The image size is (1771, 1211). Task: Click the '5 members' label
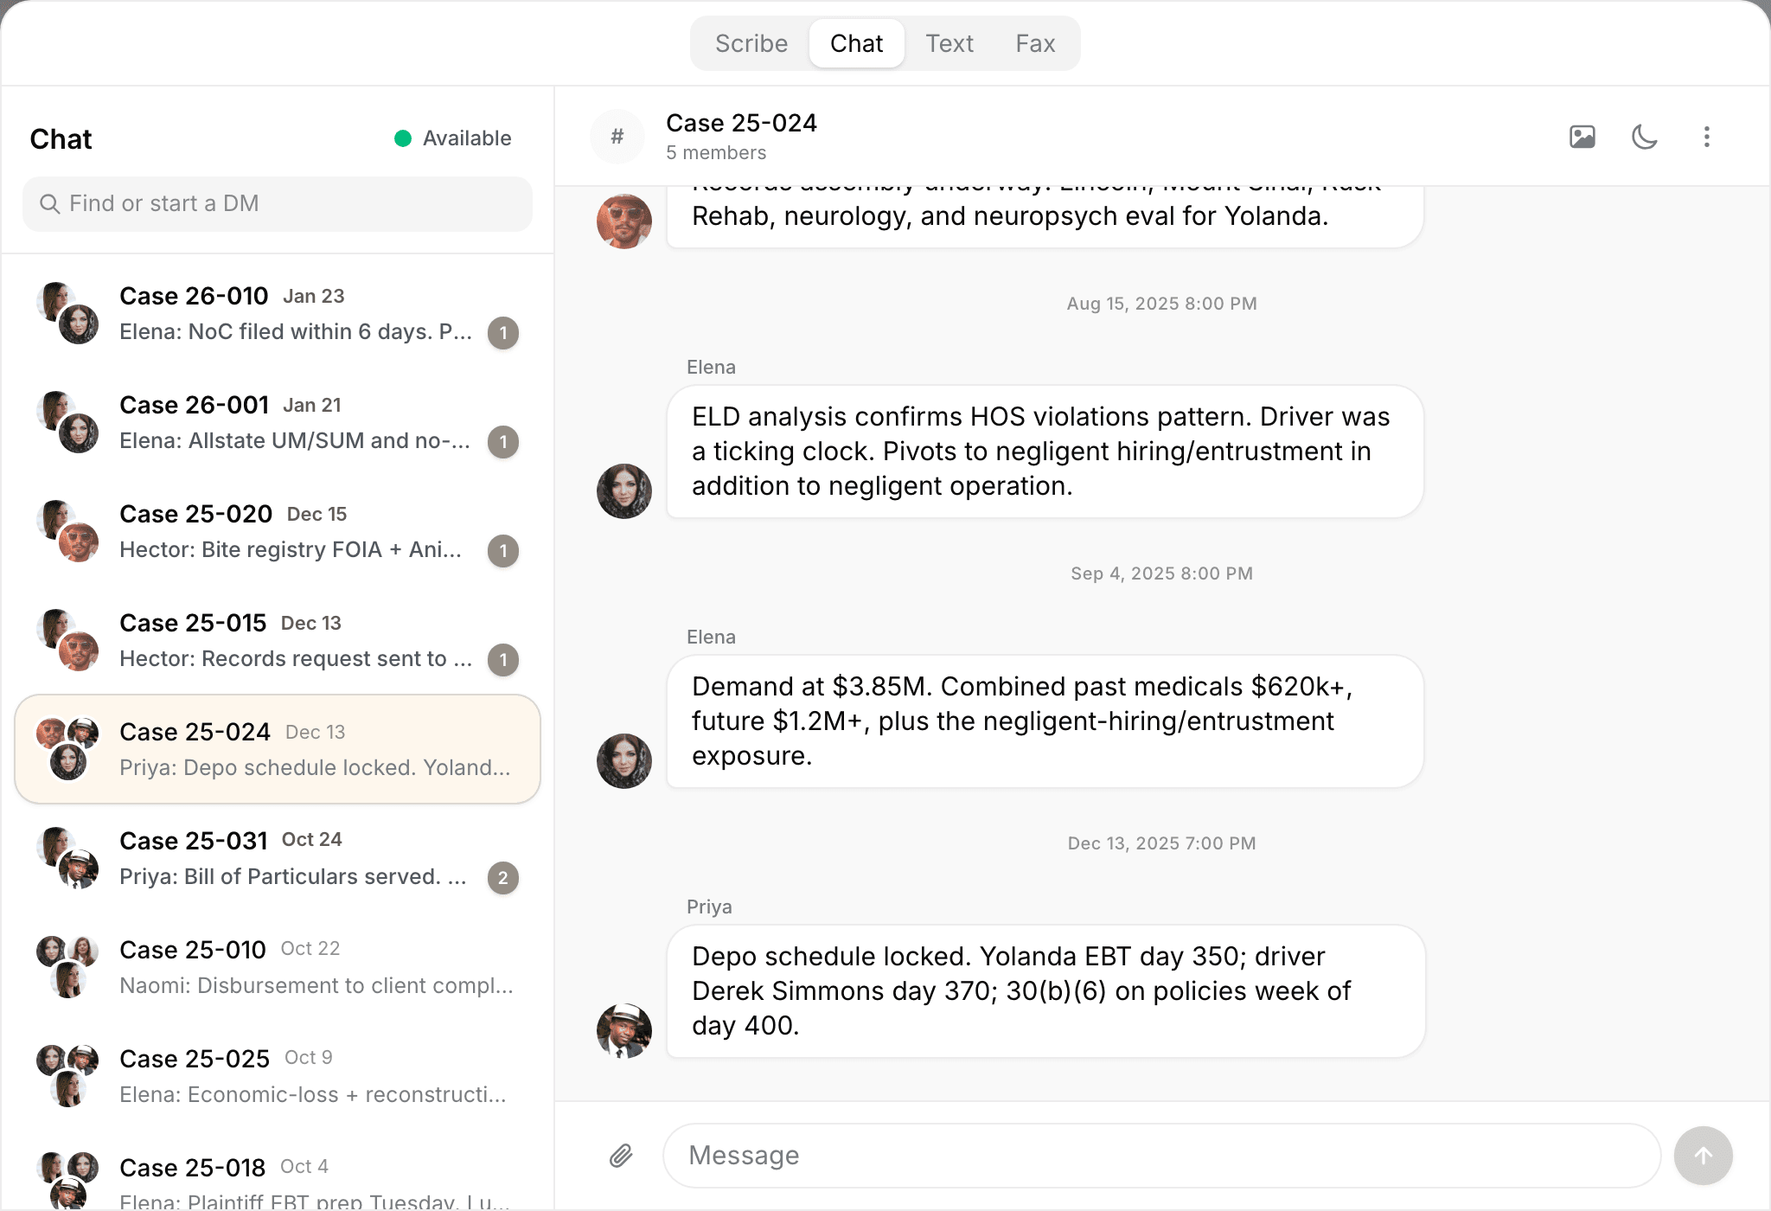tap(716, 153)
